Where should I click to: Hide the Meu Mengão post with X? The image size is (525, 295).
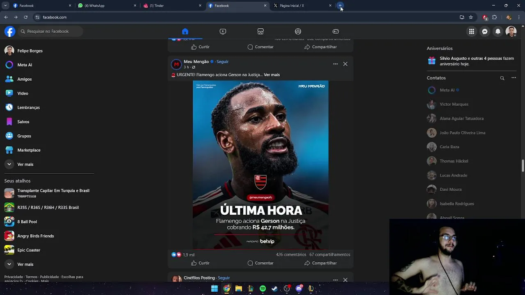click(x=345, y=64)
